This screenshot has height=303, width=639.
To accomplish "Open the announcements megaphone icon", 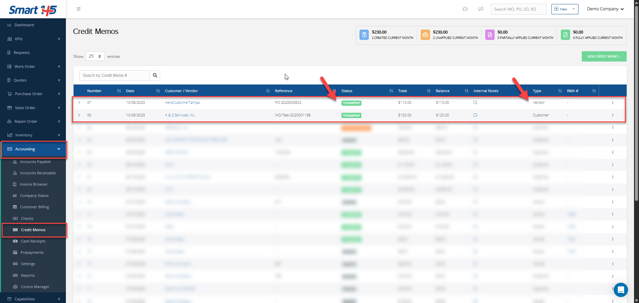I will 481,9.
